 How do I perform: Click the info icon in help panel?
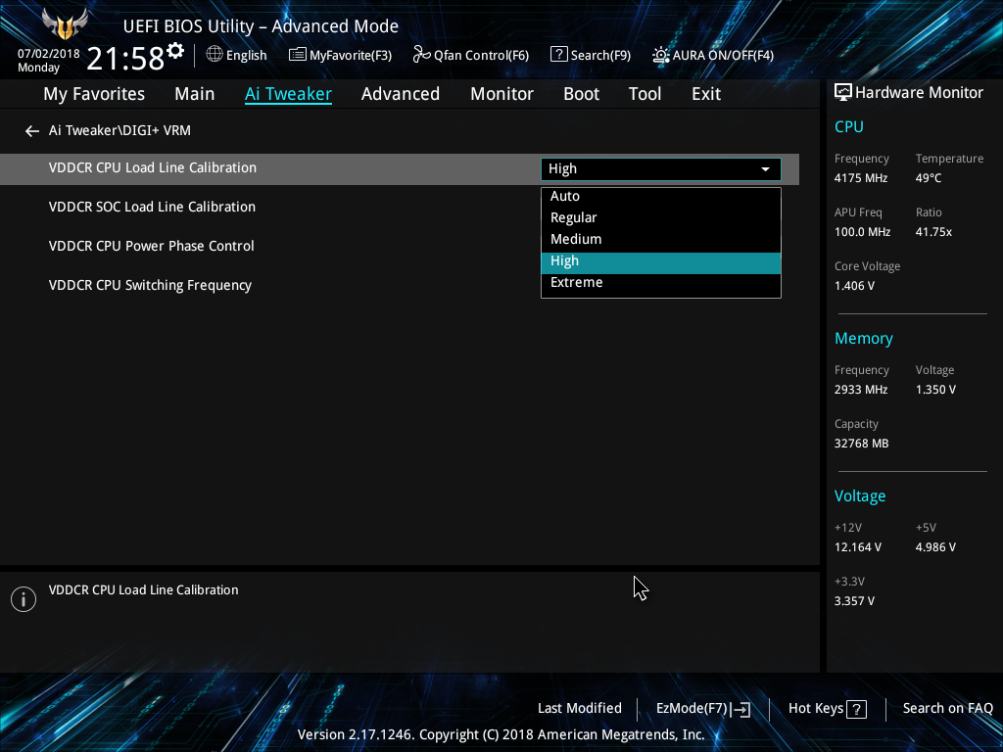tap(24, 599)
